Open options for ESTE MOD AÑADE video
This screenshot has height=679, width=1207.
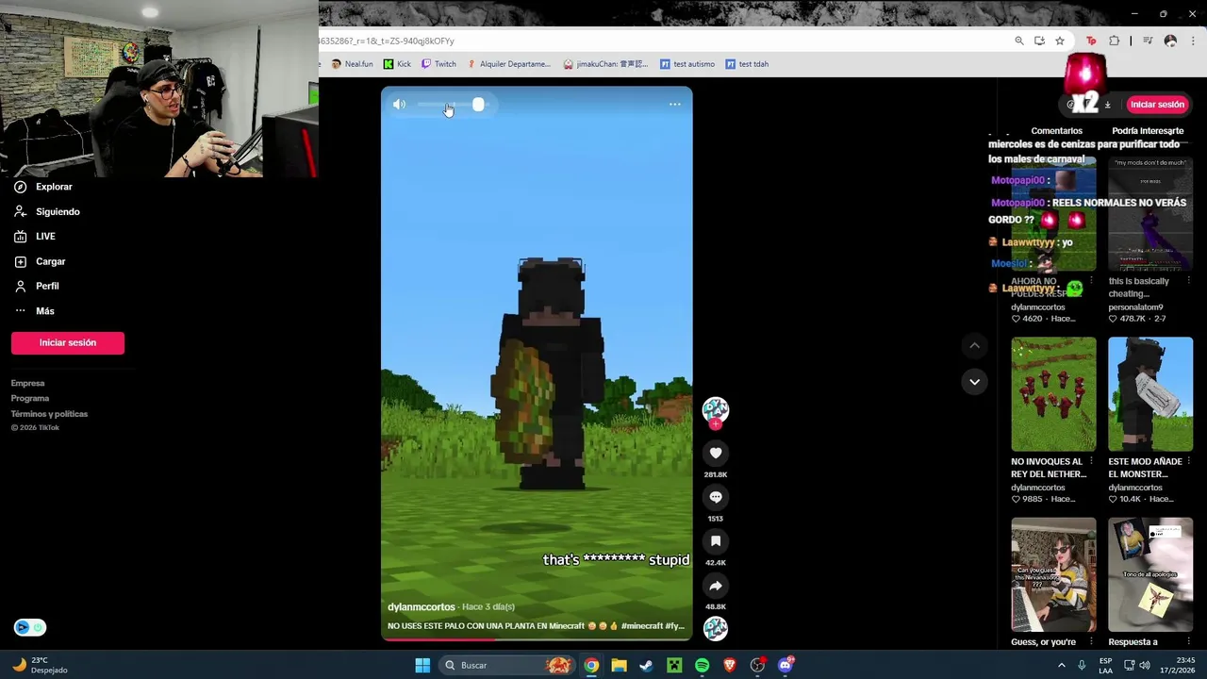coord(1188,462)
